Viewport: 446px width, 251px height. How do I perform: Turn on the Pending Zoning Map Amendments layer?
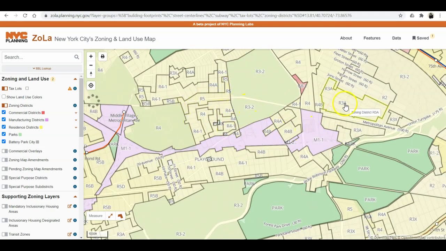tap(5, 169)
